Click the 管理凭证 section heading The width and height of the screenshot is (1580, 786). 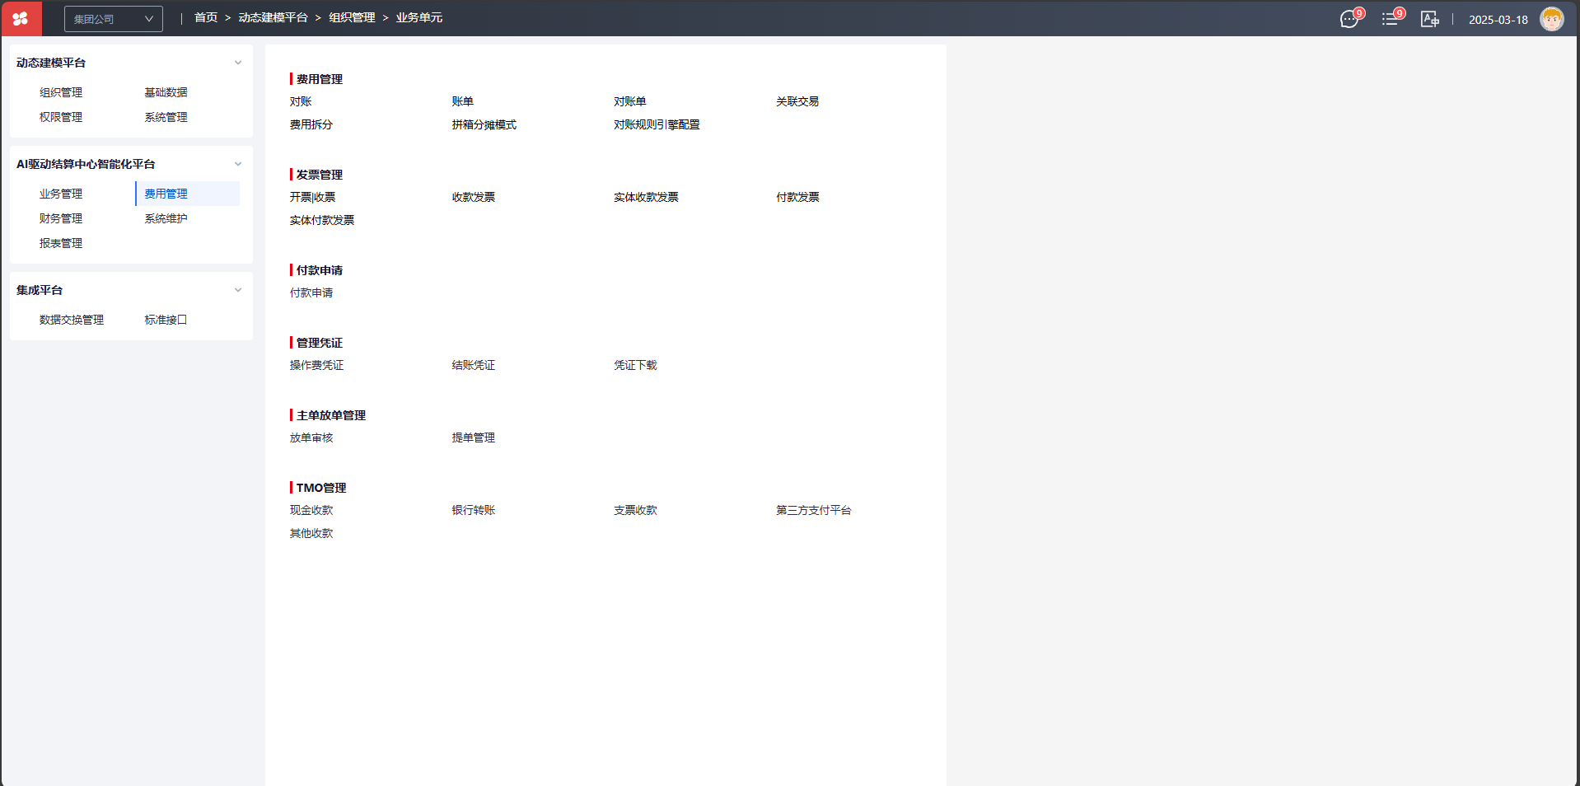(320, 343)
